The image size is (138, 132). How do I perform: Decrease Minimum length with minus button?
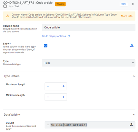[x=48, y=97]
